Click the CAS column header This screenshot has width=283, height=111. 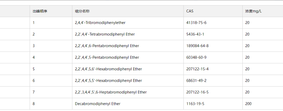pos(213,11)
